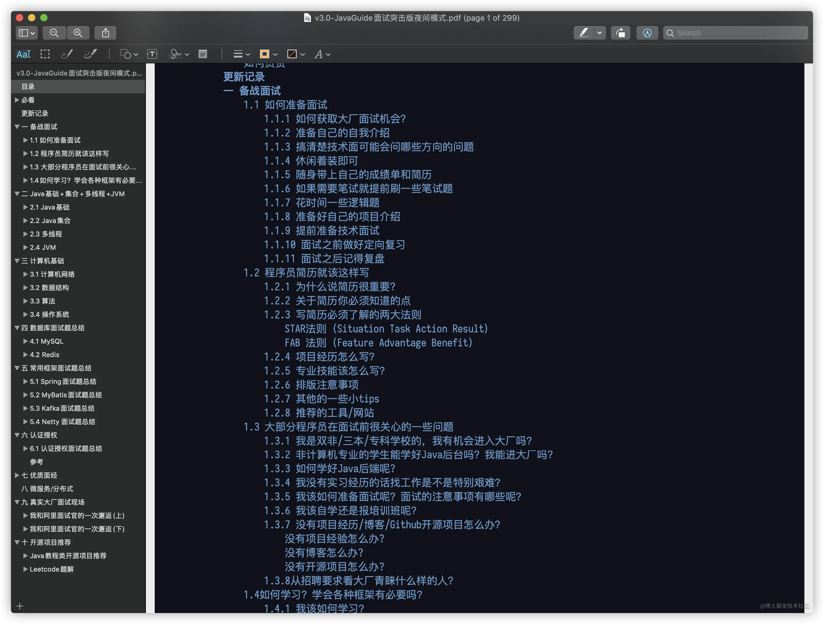
Task: Open highlight color dropdown arrow
Action: coord(600,33)
